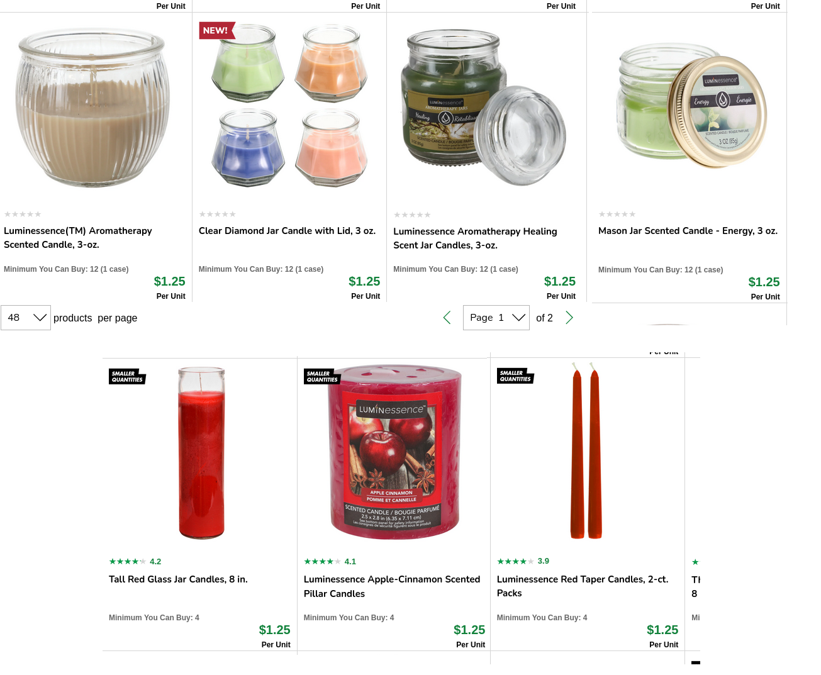The width and height of the screenshot is (821, 675).
Task: Select the Apple-Cinnamon pillar candle image
Action: (x=394, y=452)
